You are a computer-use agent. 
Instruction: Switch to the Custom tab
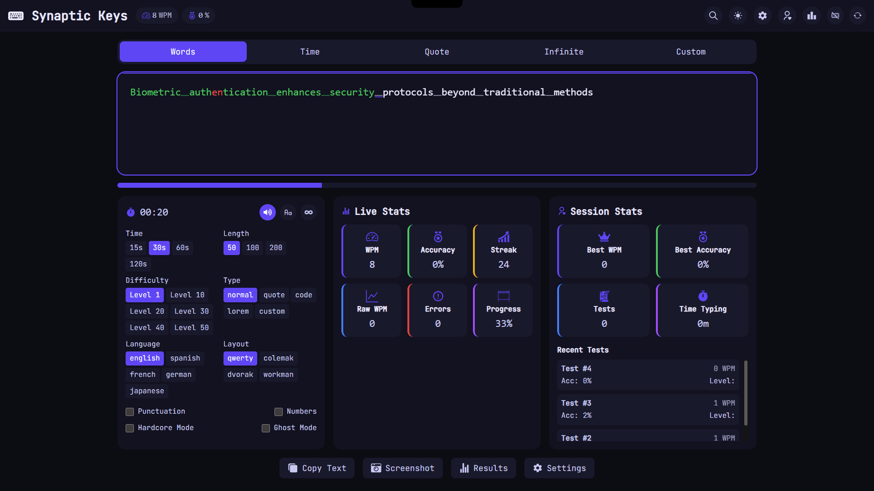pyautogui.click(x=691, y=52)
